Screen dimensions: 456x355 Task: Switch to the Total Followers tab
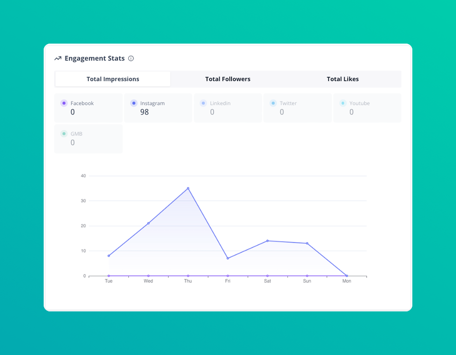tap(228, 79)
